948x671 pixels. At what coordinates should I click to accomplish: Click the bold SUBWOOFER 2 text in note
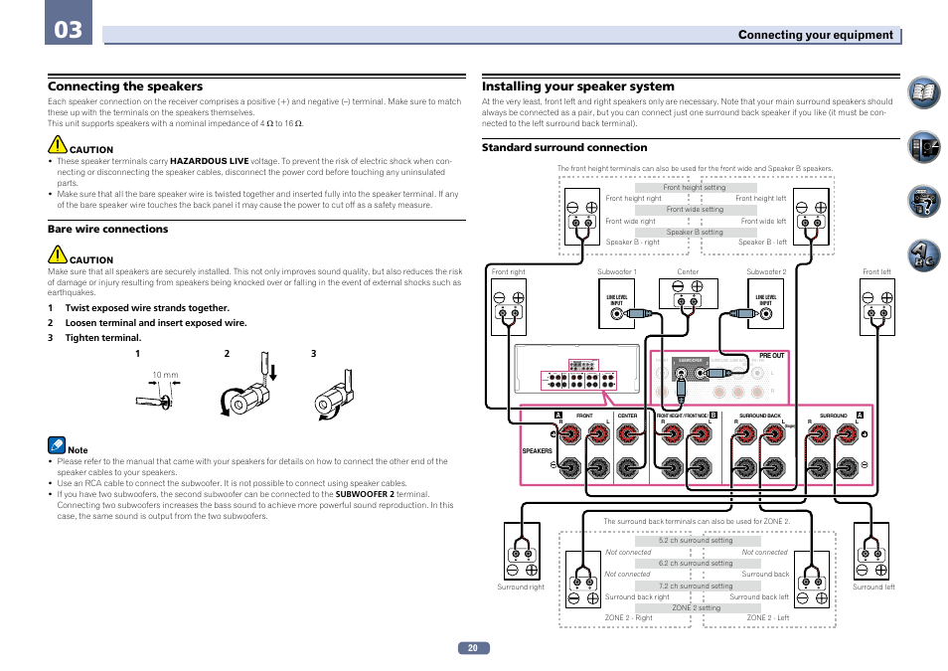pyautogui.click(x=365, y=494)
